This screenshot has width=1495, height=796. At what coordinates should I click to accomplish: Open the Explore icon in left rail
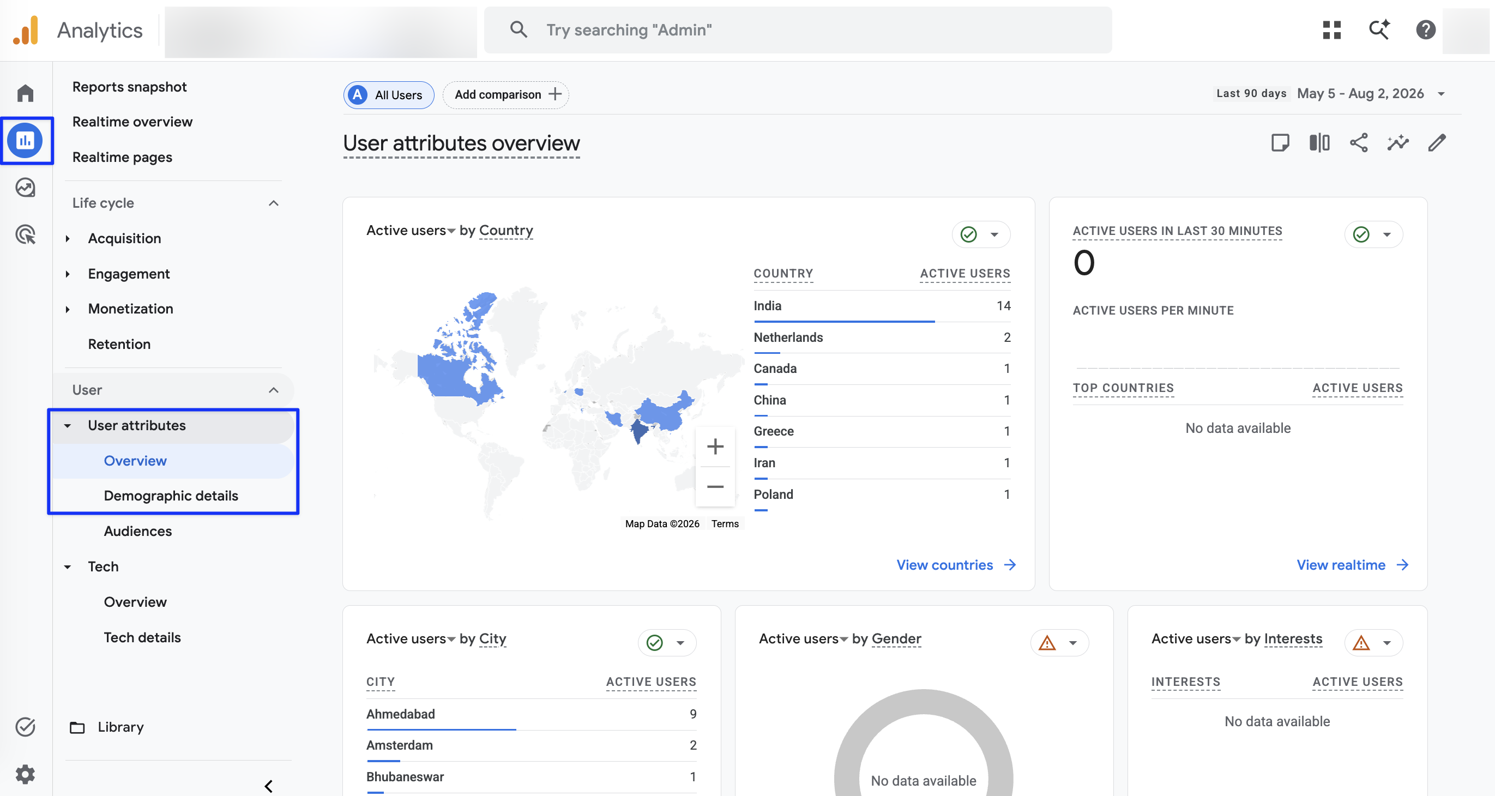26,188
